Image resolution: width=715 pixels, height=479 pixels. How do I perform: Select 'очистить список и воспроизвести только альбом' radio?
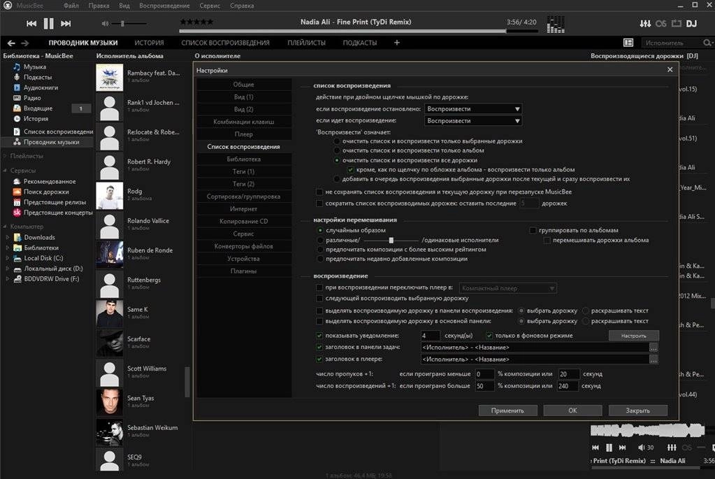pos(337,150)
